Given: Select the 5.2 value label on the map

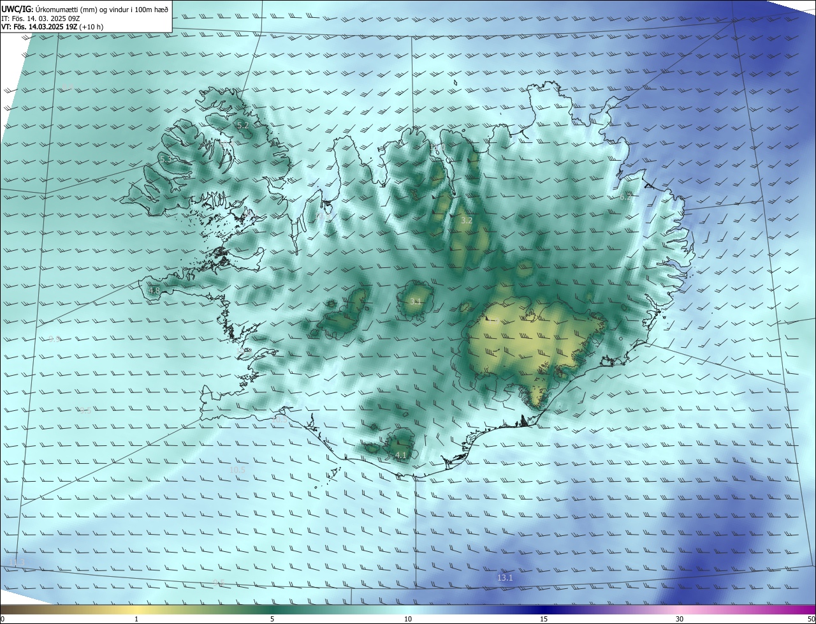Looking at the screenshot, I should 243,126.
